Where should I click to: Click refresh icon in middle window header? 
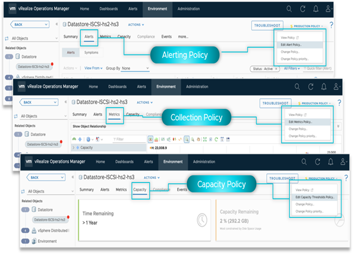tap(311, 86)
